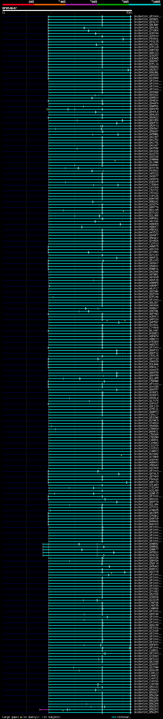Select the UniRef100_Q9M5X0 label
This screenshot has width=163, height=719.
point(146,98)
